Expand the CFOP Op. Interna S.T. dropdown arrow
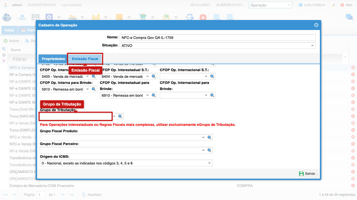 (87, 76)
